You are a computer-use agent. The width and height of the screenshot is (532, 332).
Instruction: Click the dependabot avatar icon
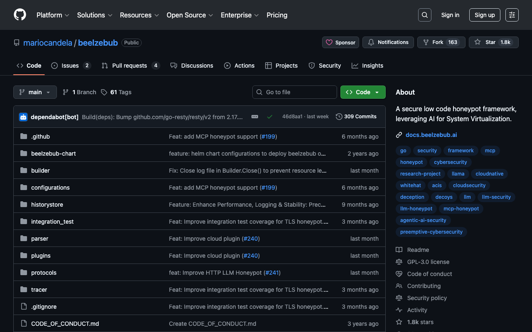click(x=23, y=117)
